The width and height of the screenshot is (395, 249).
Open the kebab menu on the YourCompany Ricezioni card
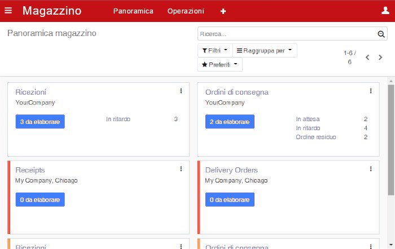(x=181, y=91)
